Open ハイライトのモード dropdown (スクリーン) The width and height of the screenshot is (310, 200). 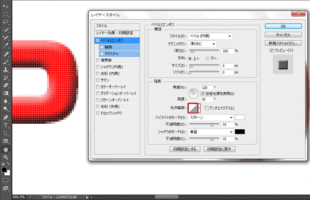point(211,118)
